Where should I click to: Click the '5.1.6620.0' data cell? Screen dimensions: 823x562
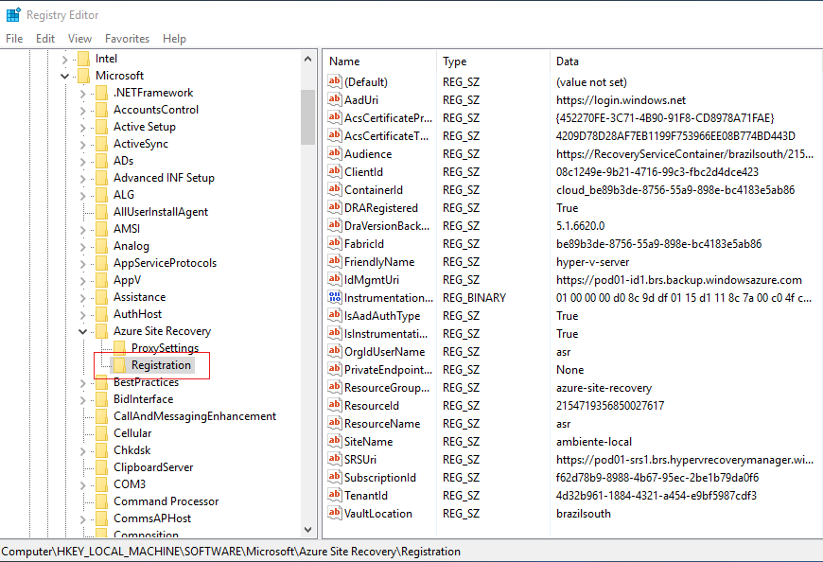[580, 225]
